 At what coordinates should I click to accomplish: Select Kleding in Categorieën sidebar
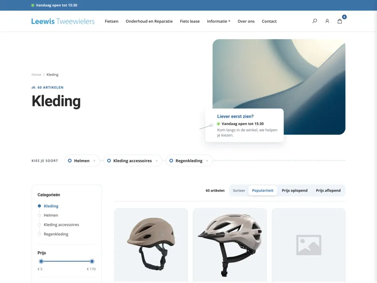click(x=51, y=206)
